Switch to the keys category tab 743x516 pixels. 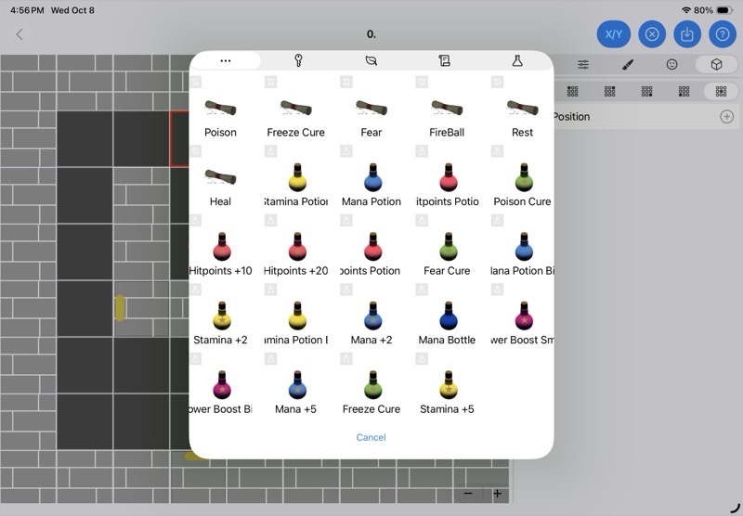click(x=298, y=60)
